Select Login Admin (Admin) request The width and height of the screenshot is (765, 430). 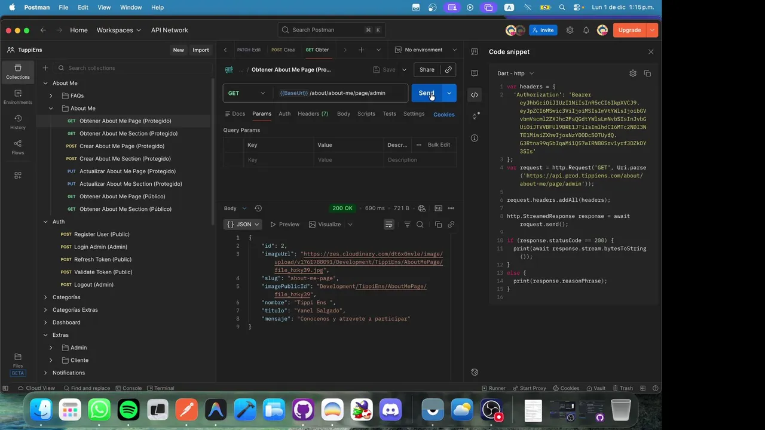(100, 247)
